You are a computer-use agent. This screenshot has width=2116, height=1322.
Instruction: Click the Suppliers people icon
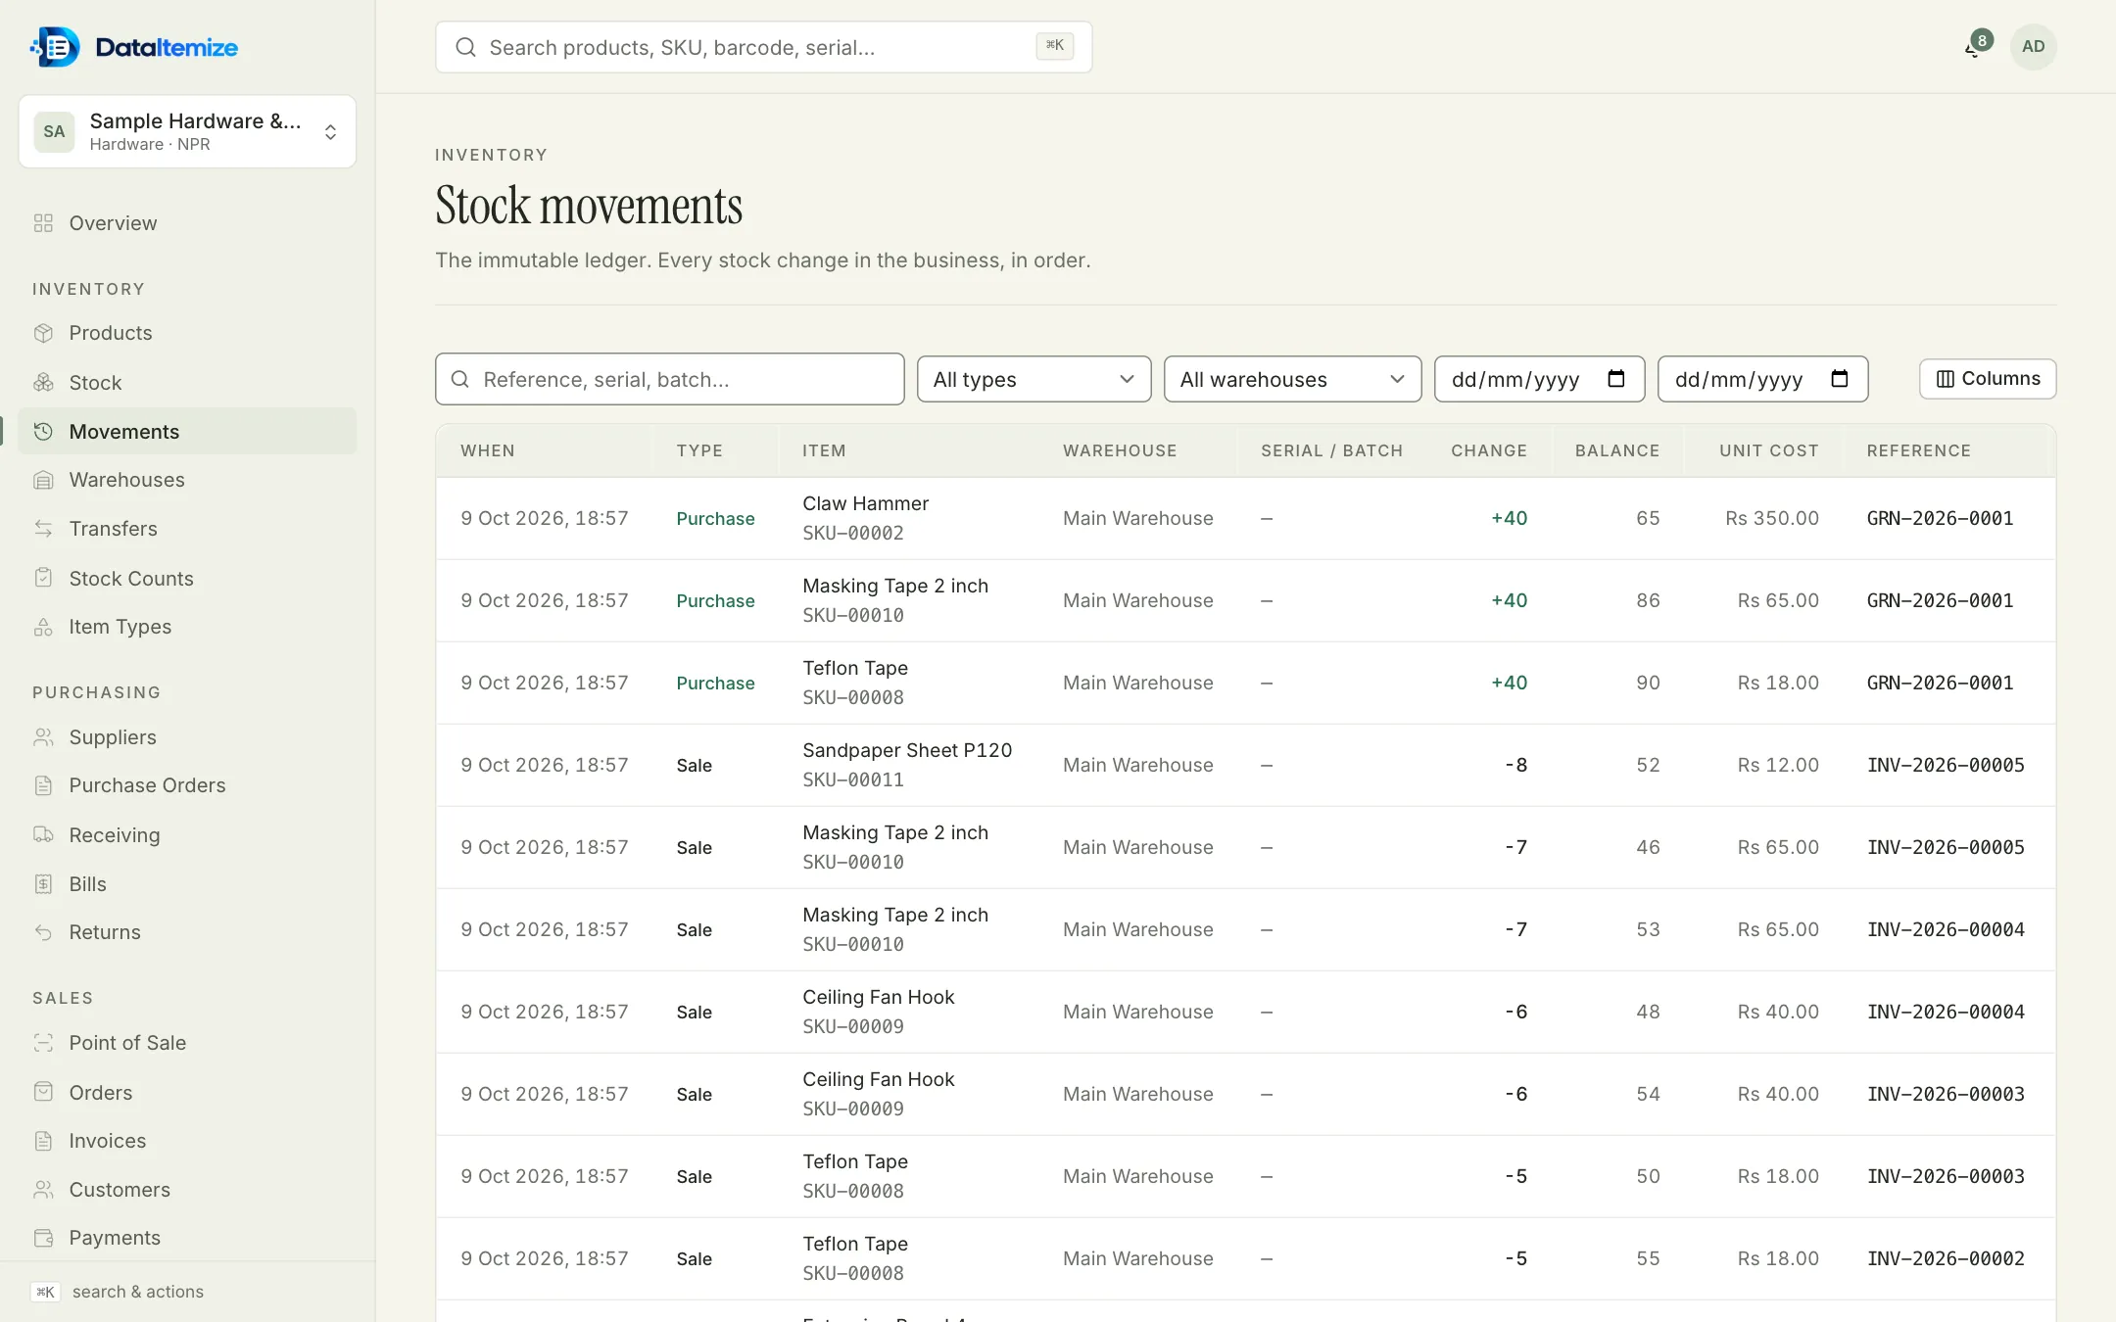click(x=43, y=737)
